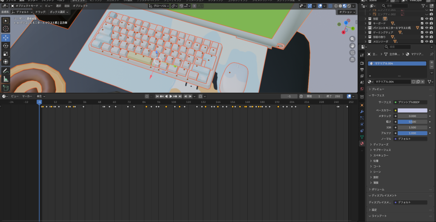Click the 終了 end frame field

click(x=333, y=97)
